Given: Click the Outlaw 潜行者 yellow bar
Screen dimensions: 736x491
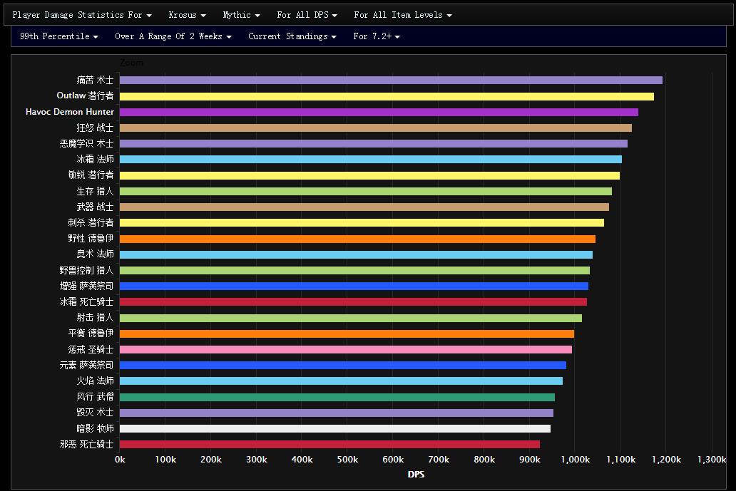Looking at the screenshot, I should pos(387,96).
